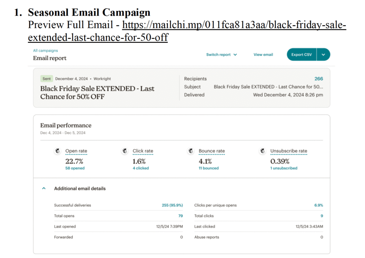365x258 pixels.
Task: Click the 4 clicked link
Action: [141, 168]
